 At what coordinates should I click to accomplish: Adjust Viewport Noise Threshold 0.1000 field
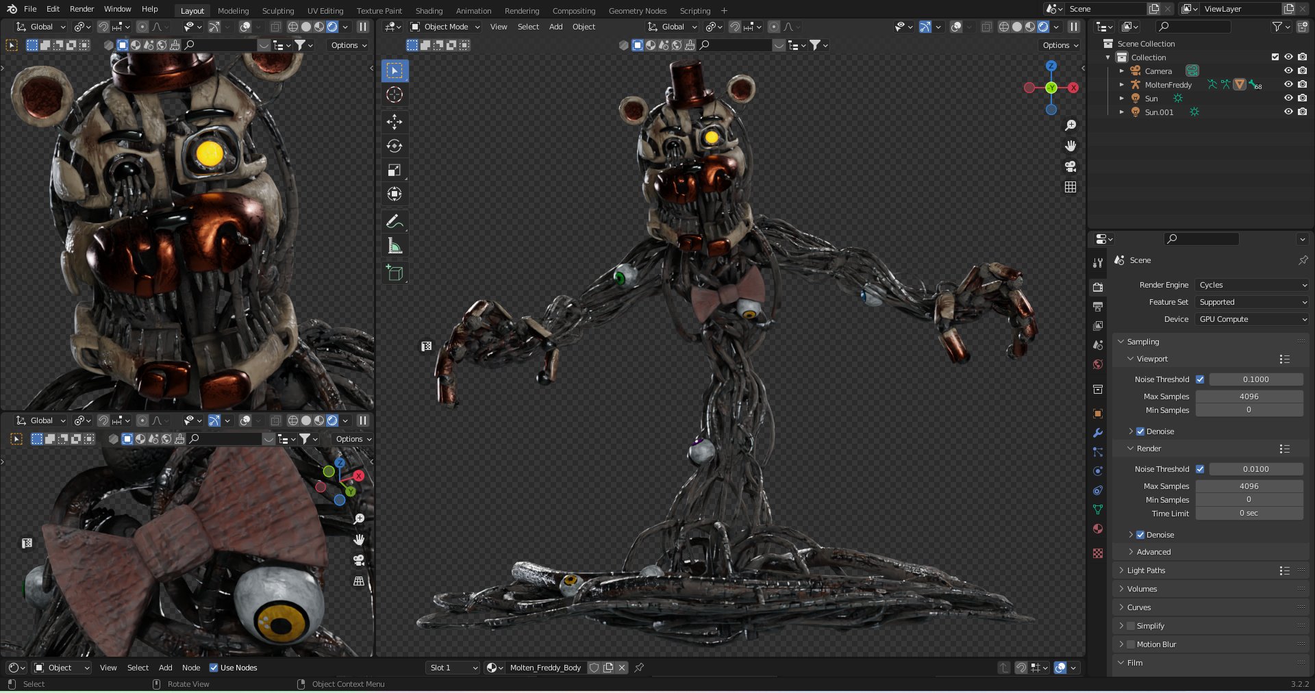point(1255,379)
